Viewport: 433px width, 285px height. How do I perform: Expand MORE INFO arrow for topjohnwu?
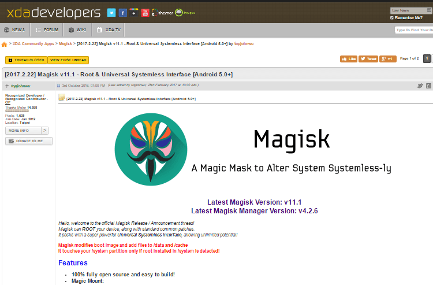44,131
